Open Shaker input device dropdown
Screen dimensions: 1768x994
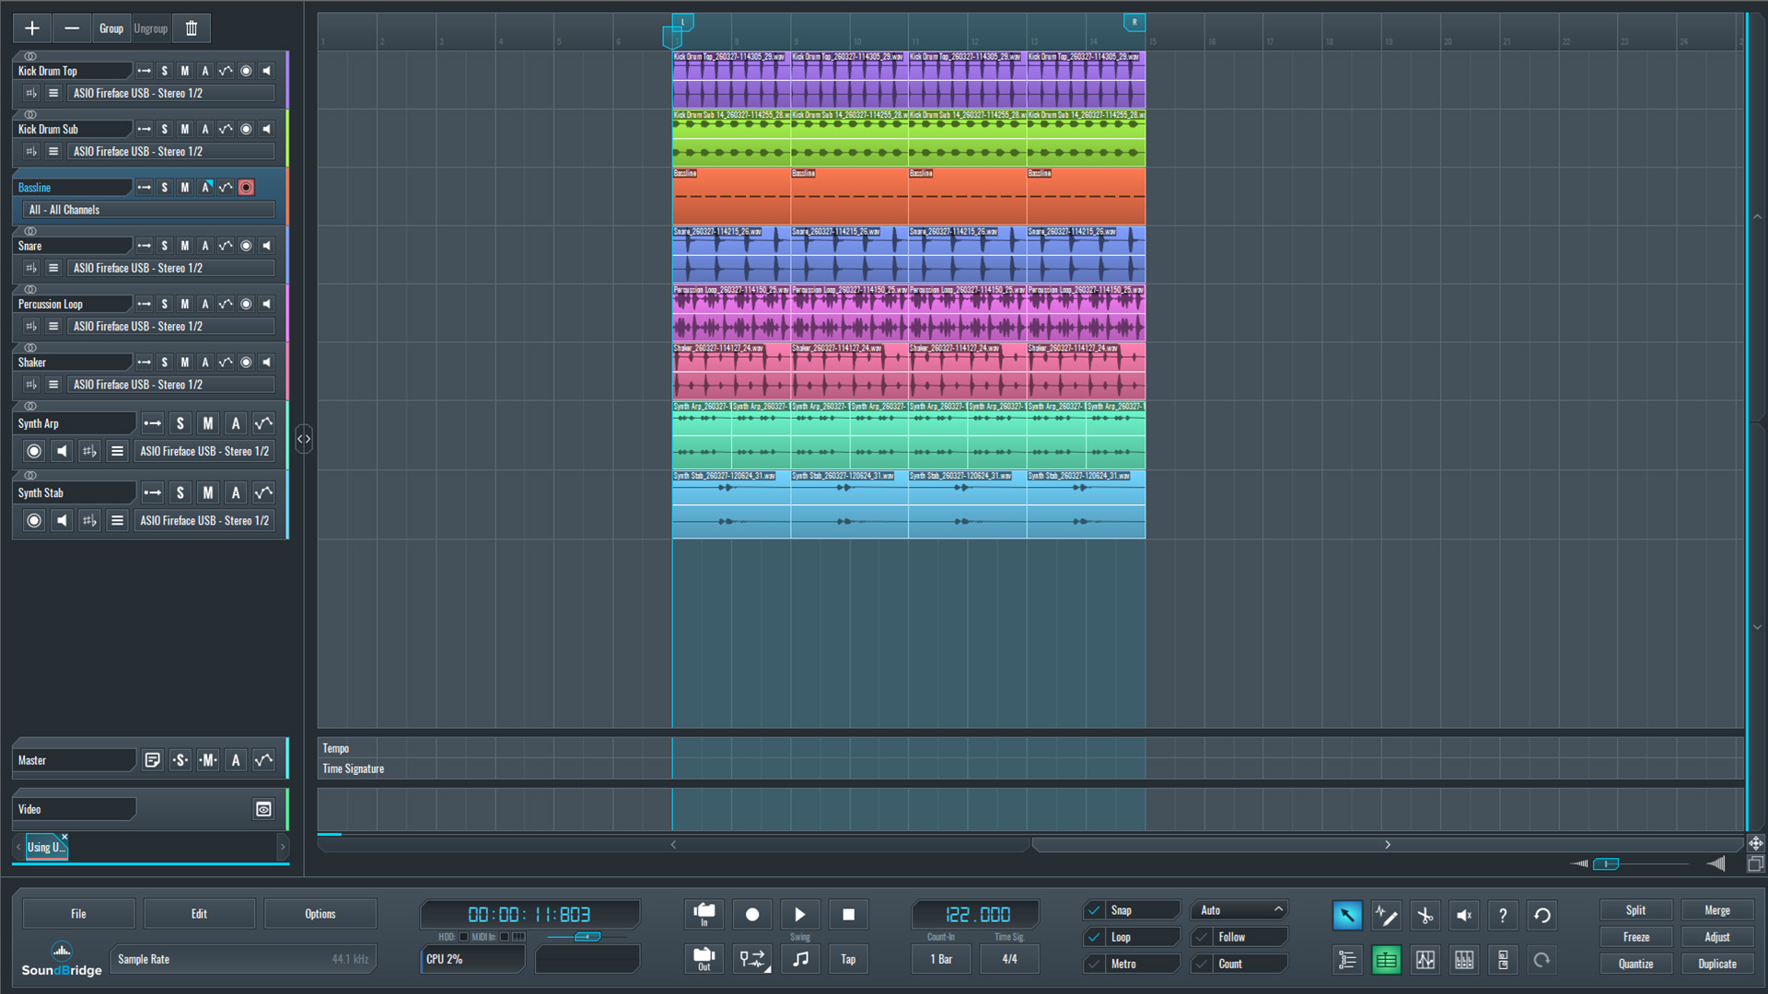coord(172,385)
